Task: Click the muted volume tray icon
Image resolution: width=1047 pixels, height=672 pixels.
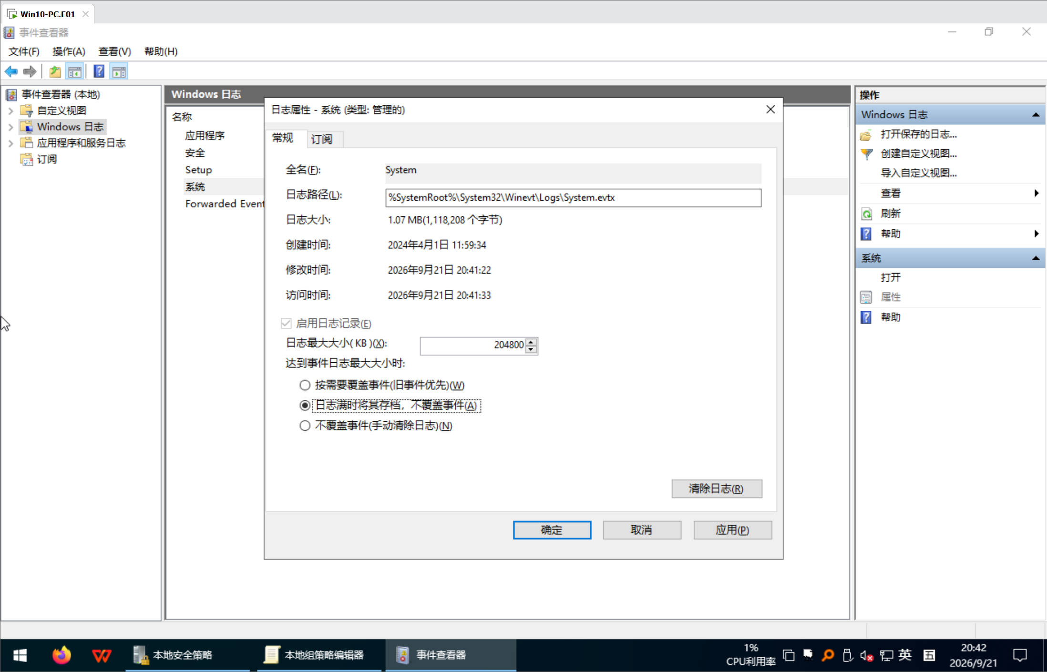Action: tap(866, 656)
